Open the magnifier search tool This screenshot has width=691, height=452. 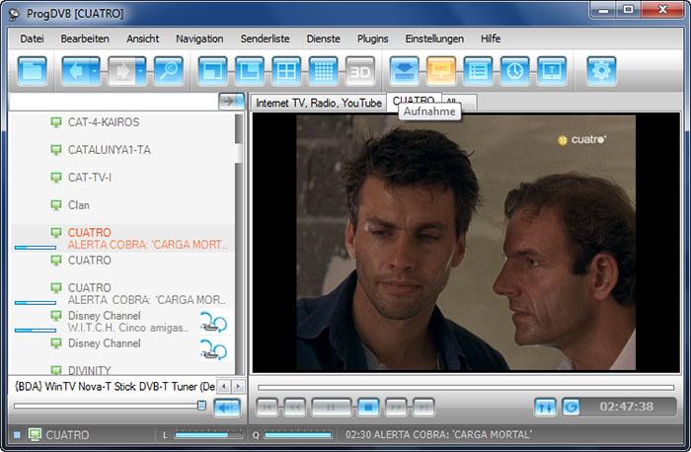coord(169,71)
